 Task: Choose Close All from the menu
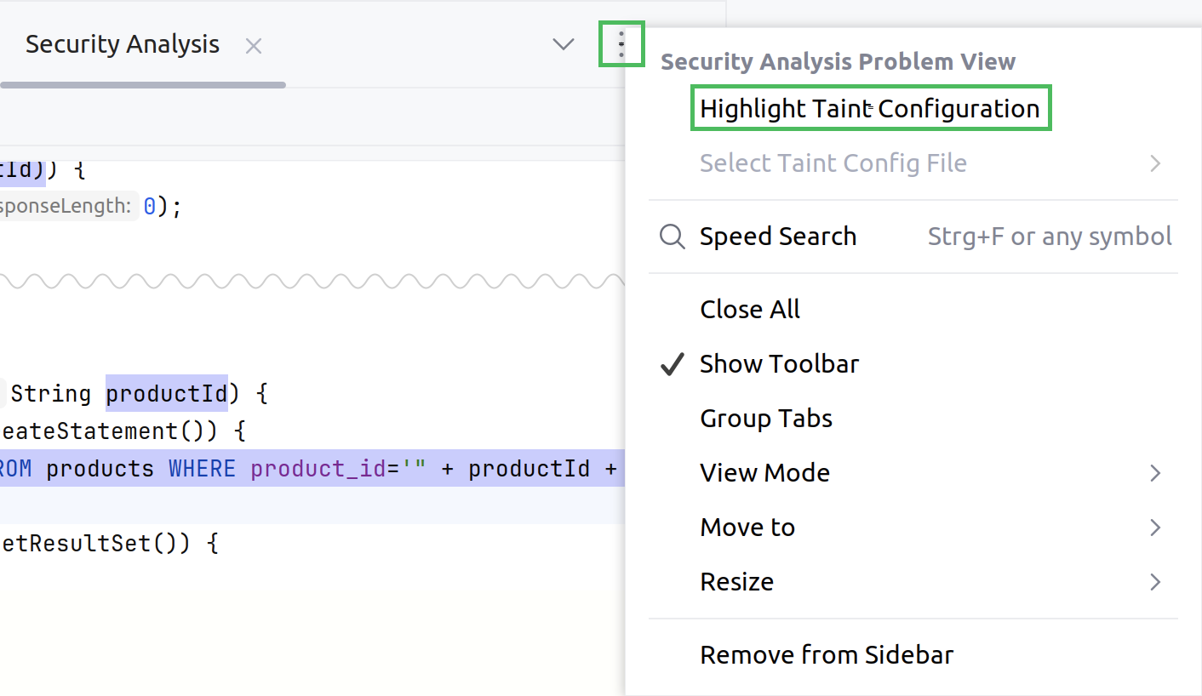click(749, 309)
